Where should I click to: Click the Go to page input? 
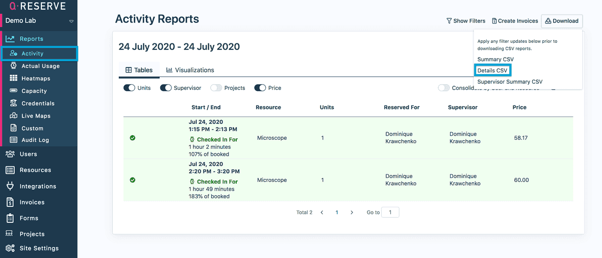390,212
